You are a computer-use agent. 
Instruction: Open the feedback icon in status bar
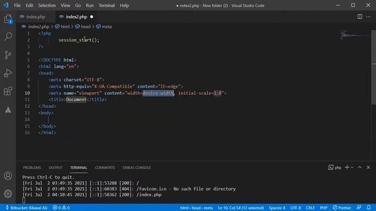(x=359, y=207)
